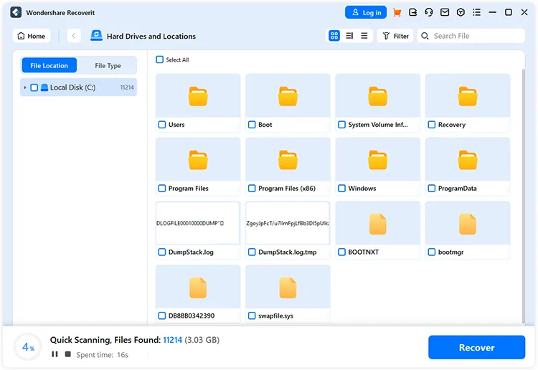
Task: Click the Recover button
Action: (x=476, y=347)
